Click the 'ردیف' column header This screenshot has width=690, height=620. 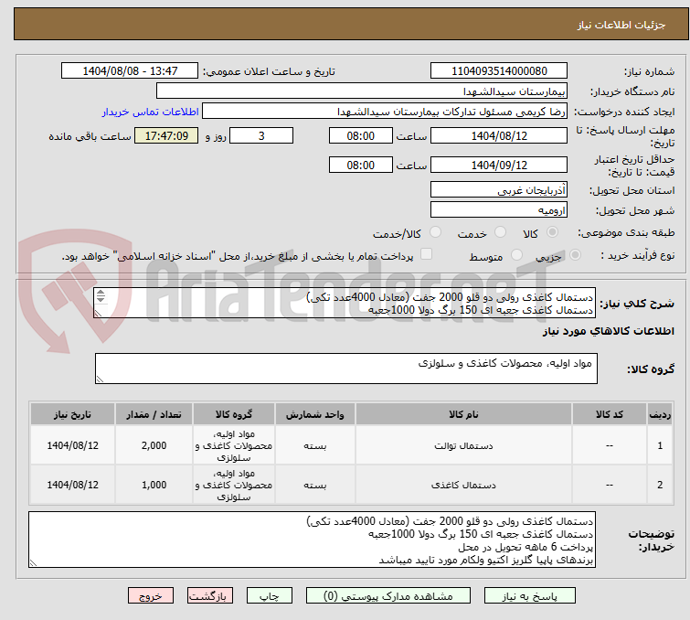pos(660,414)
